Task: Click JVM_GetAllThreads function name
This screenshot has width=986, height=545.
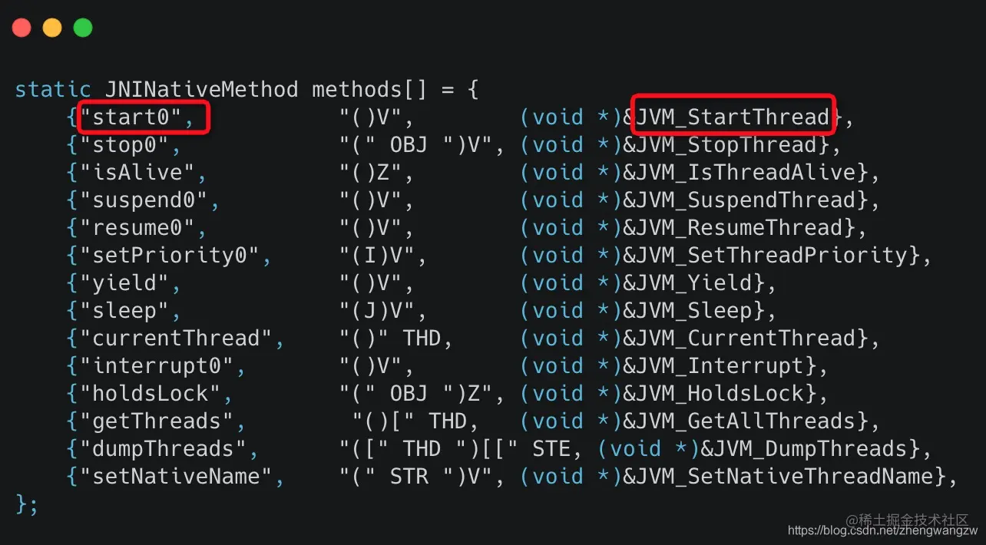Action: [x=746, y=421]
